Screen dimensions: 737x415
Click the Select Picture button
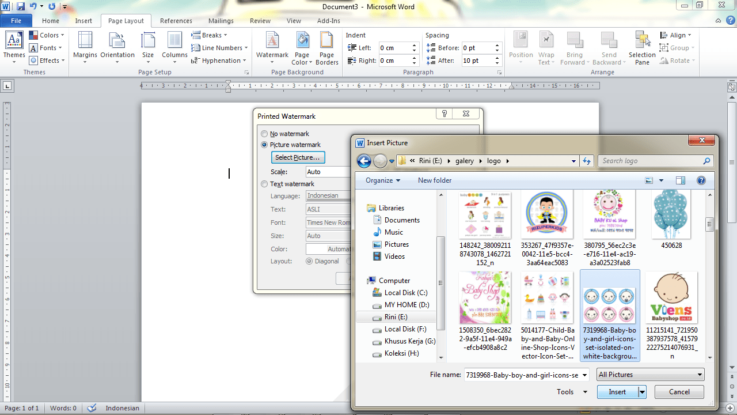click(298, 157)
